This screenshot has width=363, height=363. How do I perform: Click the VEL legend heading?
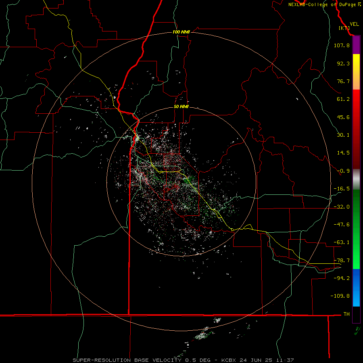click(354, 24)
